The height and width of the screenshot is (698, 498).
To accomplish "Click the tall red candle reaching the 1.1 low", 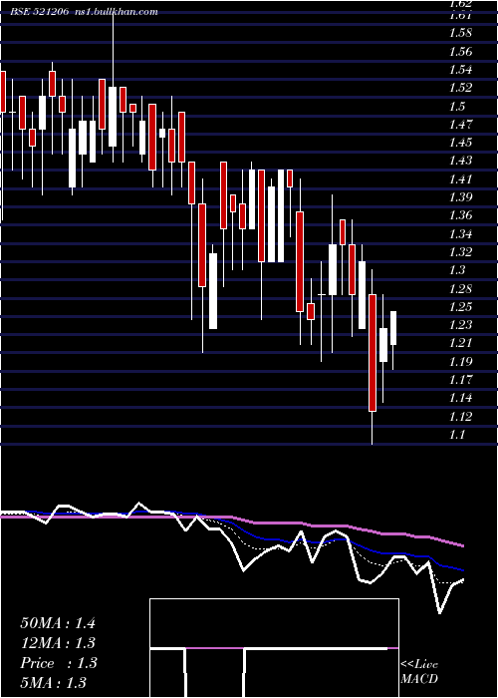I will click(x=373, y=353).
